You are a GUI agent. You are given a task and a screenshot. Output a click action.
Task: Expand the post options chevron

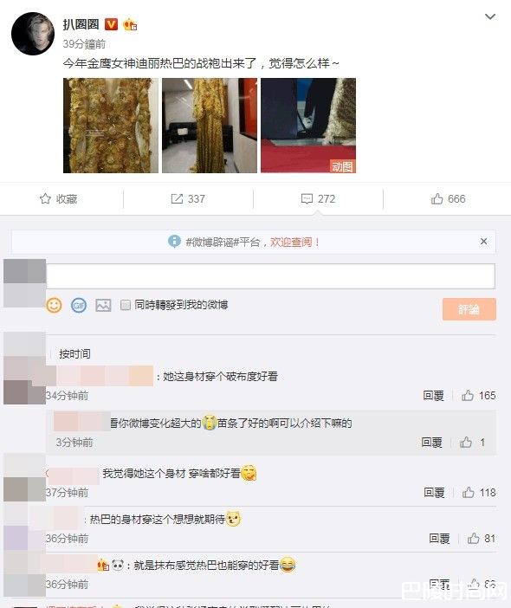490,16
